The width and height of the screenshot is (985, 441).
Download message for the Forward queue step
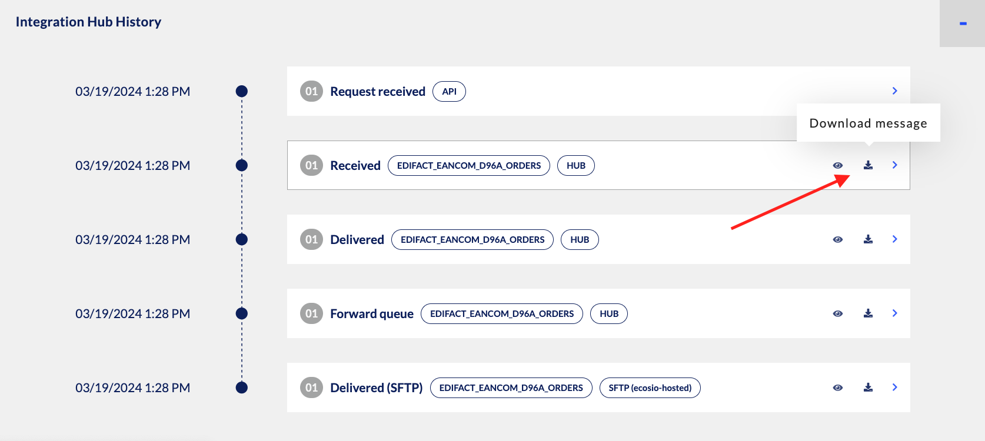pyautogui.click(x=868, y=313)
